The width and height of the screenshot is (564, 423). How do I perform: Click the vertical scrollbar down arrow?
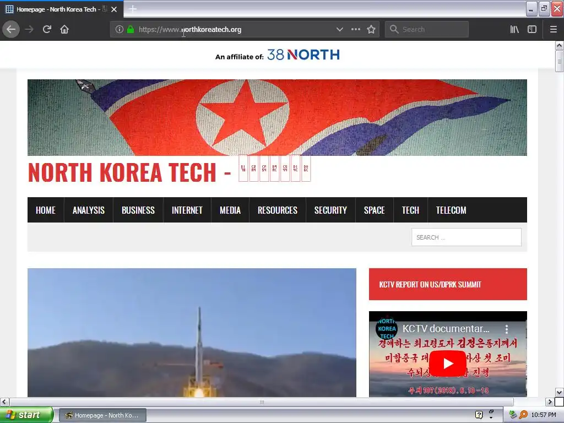pos(559,392)
